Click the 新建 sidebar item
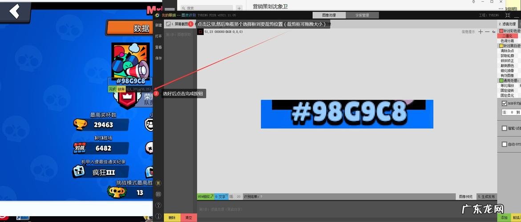The height and width of the screenshot is (222, 521). pos(158,25)
